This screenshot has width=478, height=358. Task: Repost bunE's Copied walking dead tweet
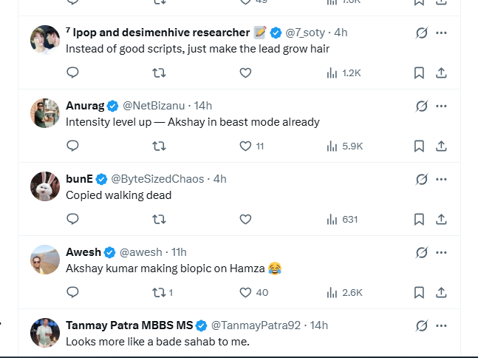pos(159,220)
